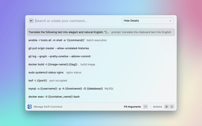202x126 pixels.
Task: Pick the docker build image command
Action: click(62, 64)
